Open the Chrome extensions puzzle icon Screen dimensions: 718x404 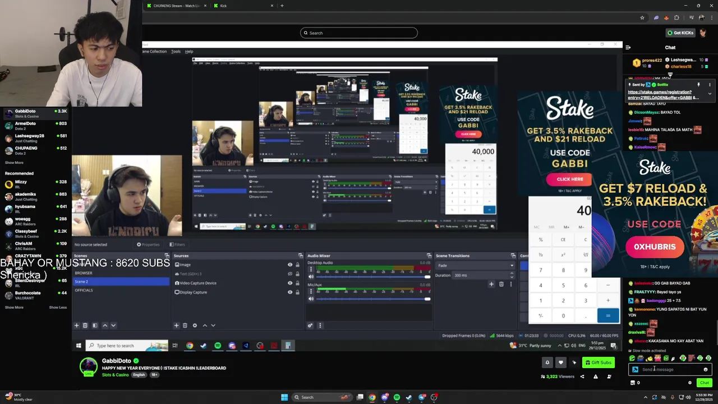pos(676,18)
